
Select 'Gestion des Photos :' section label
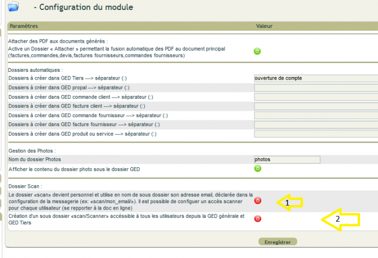coord(32,151)
